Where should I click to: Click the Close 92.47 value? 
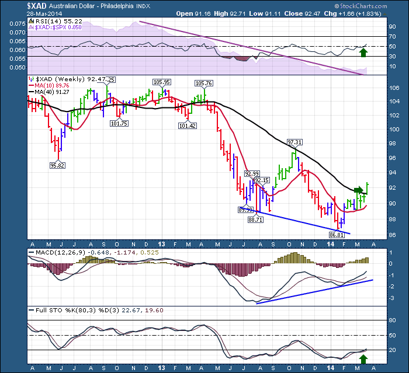click(x=302, y=13)
